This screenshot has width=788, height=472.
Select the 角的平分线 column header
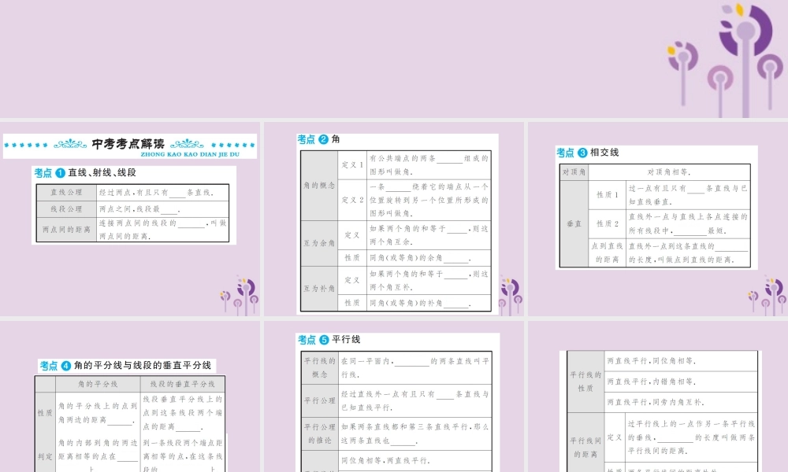tap(98, 384)
